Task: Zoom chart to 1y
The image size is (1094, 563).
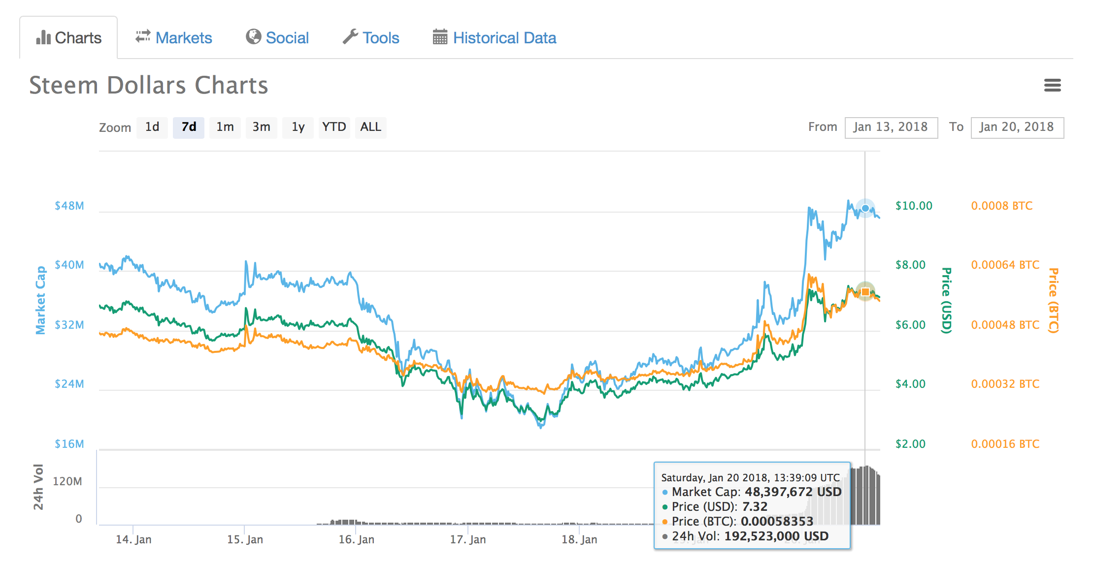Action: [298, 127]
